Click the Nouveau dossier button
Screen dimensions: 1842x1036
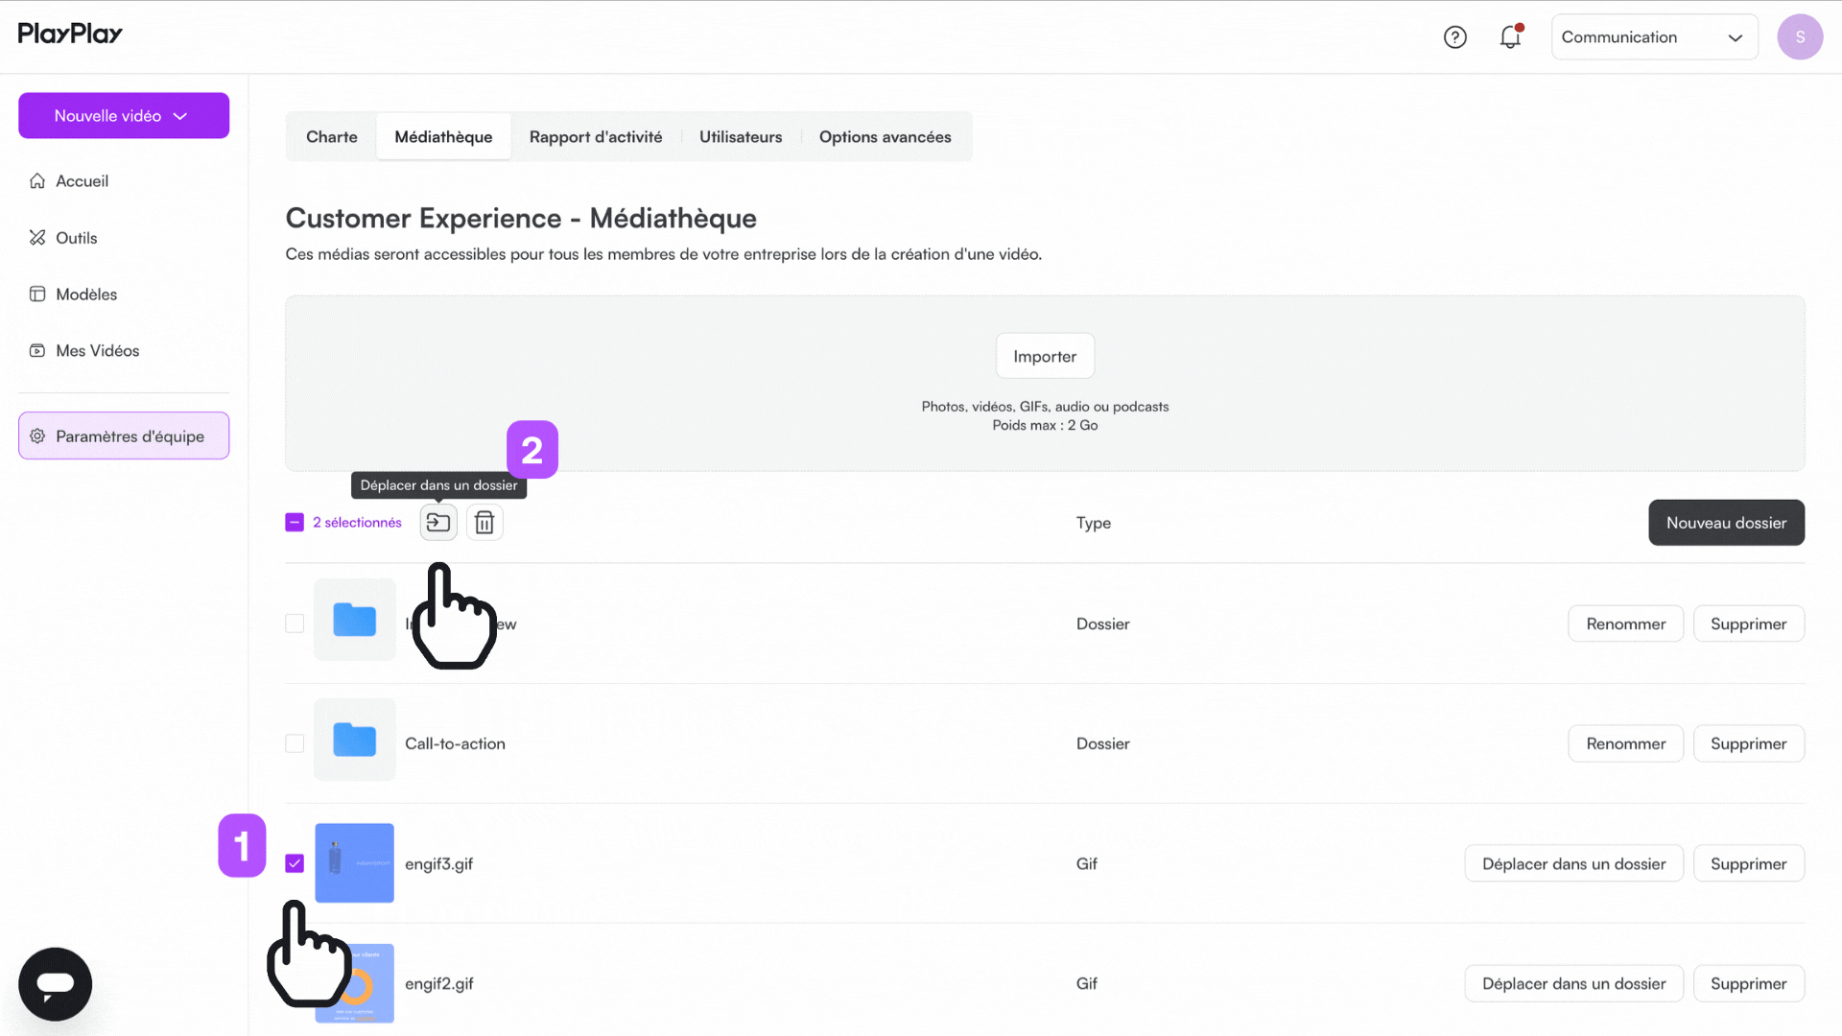coord(1726,523)
